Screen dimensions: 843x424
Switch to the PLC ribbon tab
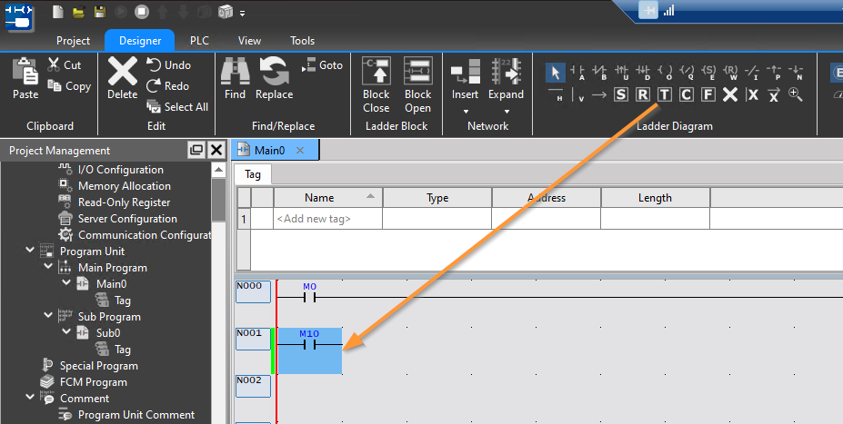pos(199,41)
